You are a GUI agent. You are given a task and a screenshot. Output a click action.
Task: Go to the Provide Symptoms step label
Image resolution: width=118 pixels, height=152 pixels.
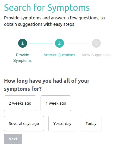pos(22,58)
